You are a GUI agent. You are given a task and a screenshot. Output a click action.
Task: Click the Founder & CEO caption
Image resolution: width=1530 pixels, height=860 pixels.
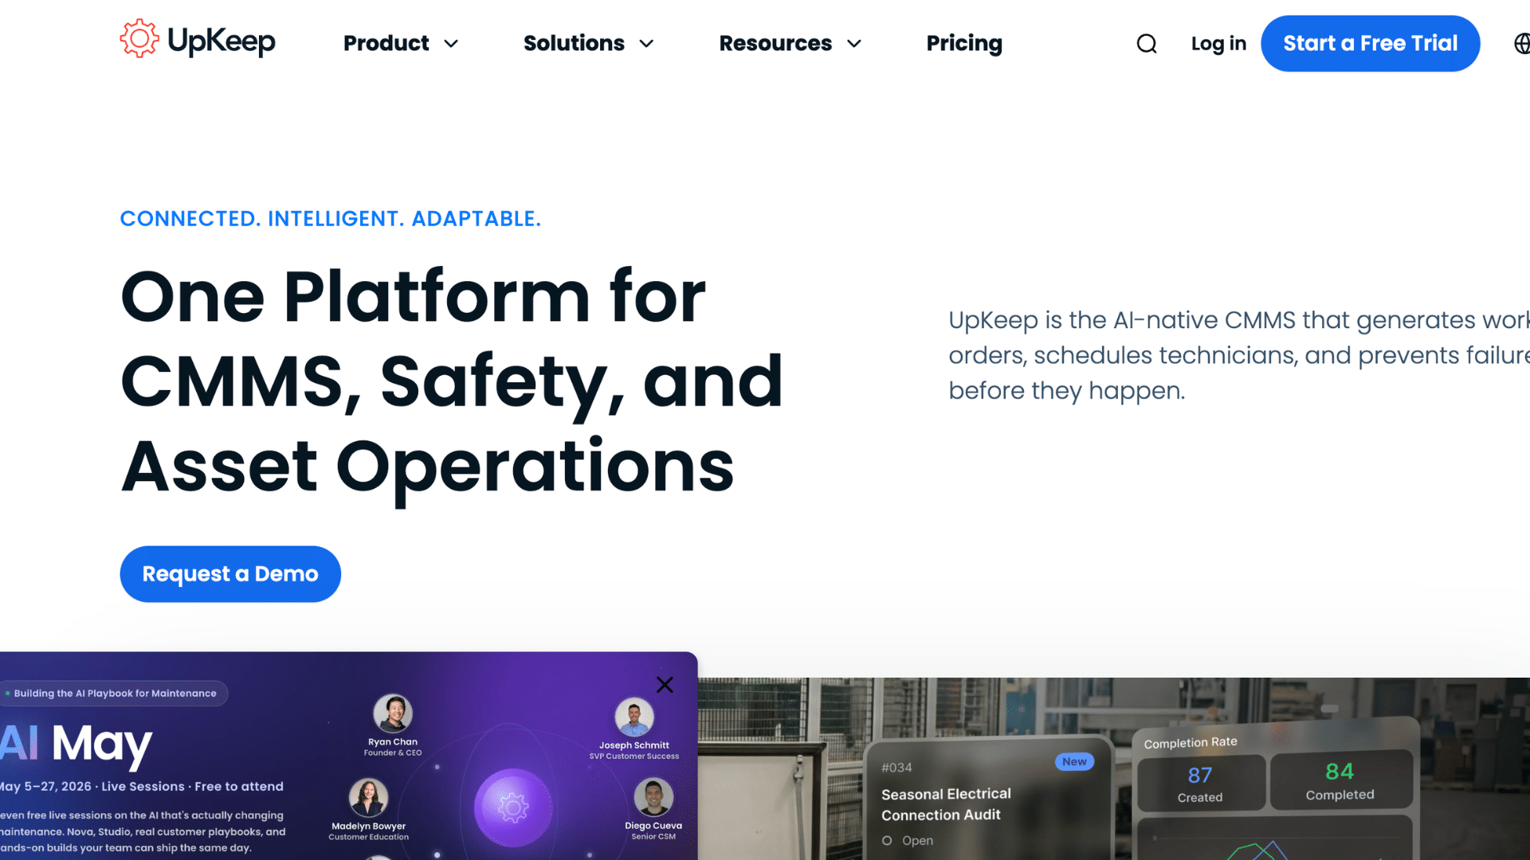point(393,752)
